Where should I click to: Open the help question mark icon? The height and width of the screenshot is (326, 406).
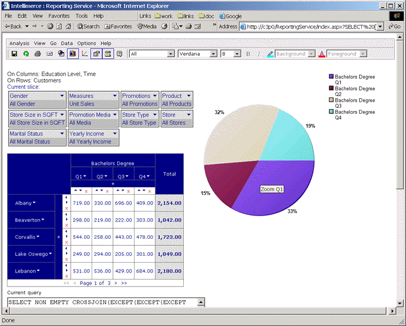[119, 53]
